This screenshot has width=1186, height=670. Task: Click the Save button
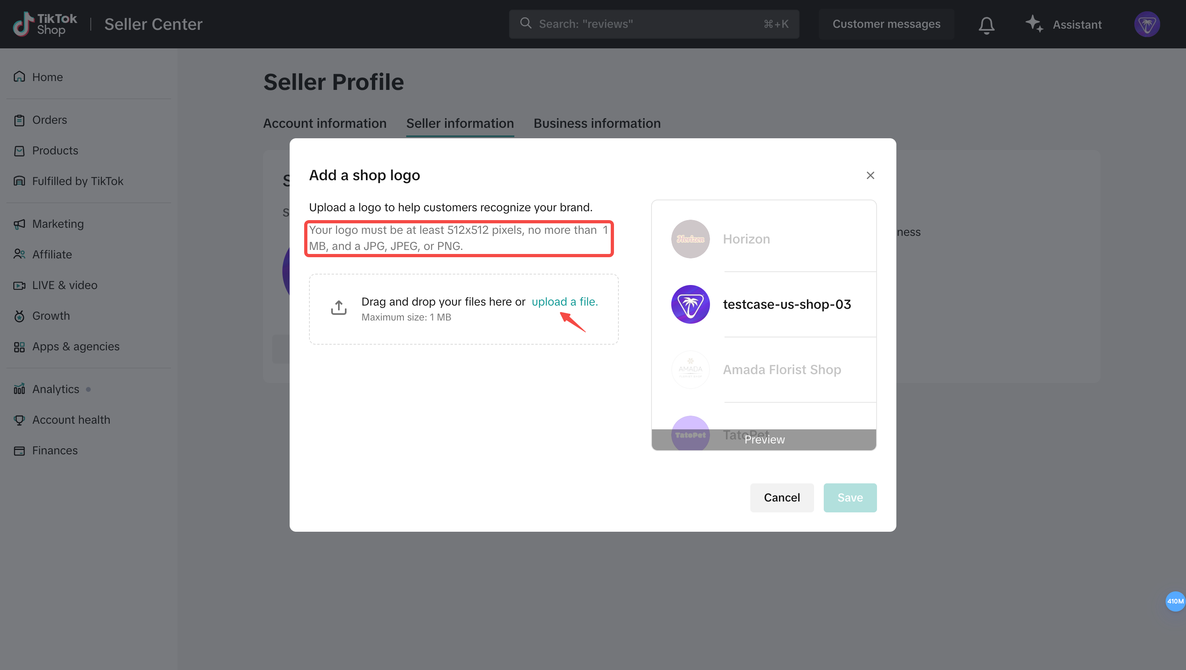pyautogui.click(x=850, y=497)
